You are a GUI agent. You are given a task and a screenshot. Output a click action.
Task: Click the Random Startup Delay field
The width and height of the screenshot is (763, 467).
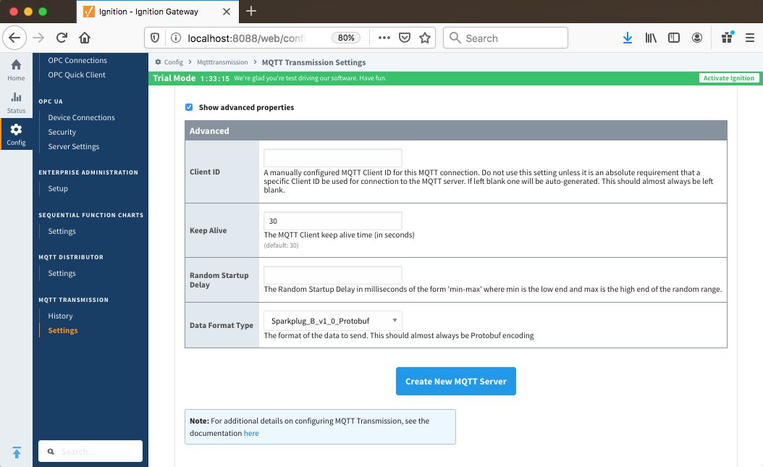(x=333, y=275)
